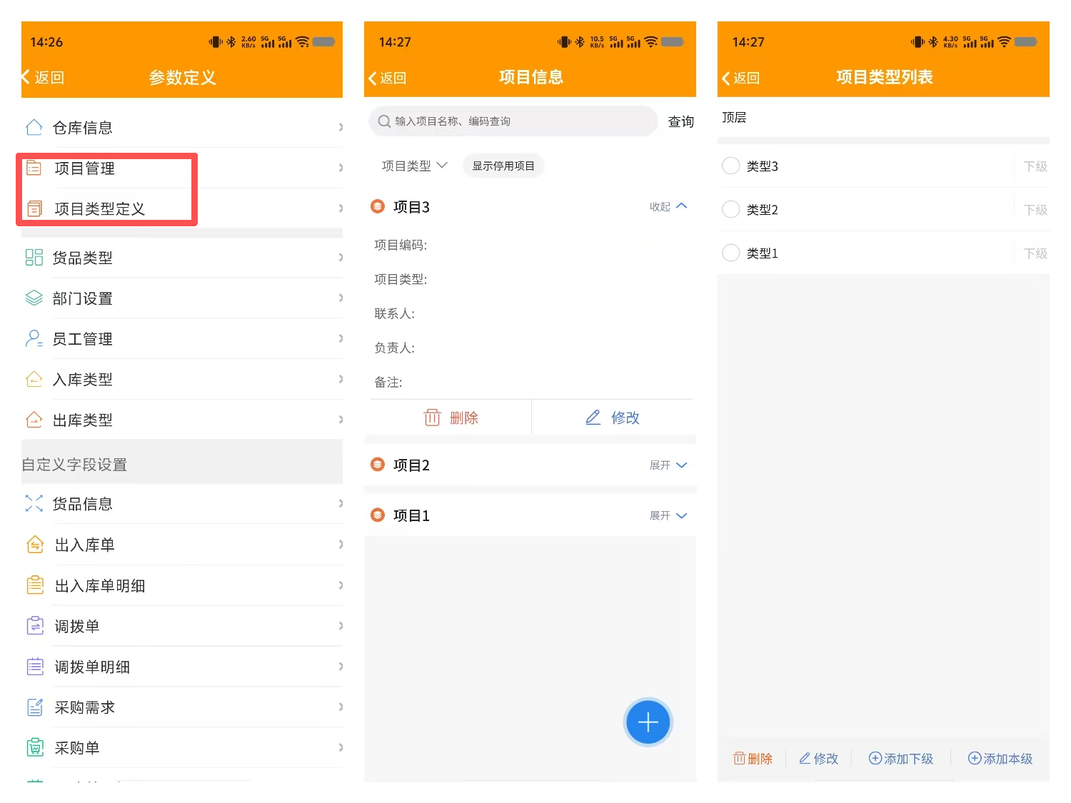
Task: Click the search magnifier icon in 项目信息
Action: tap(384, 121)
